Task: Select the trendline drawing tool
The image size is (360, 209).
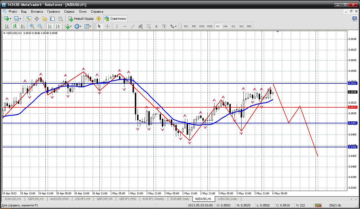Action: 133,26
